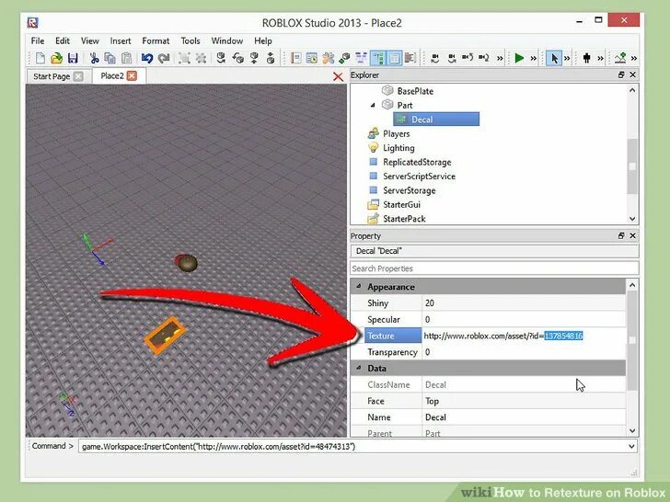Viewport: 670px width, 502px height.
Task: Click the first camera orbit icon
Action: (x=435, y=58)
